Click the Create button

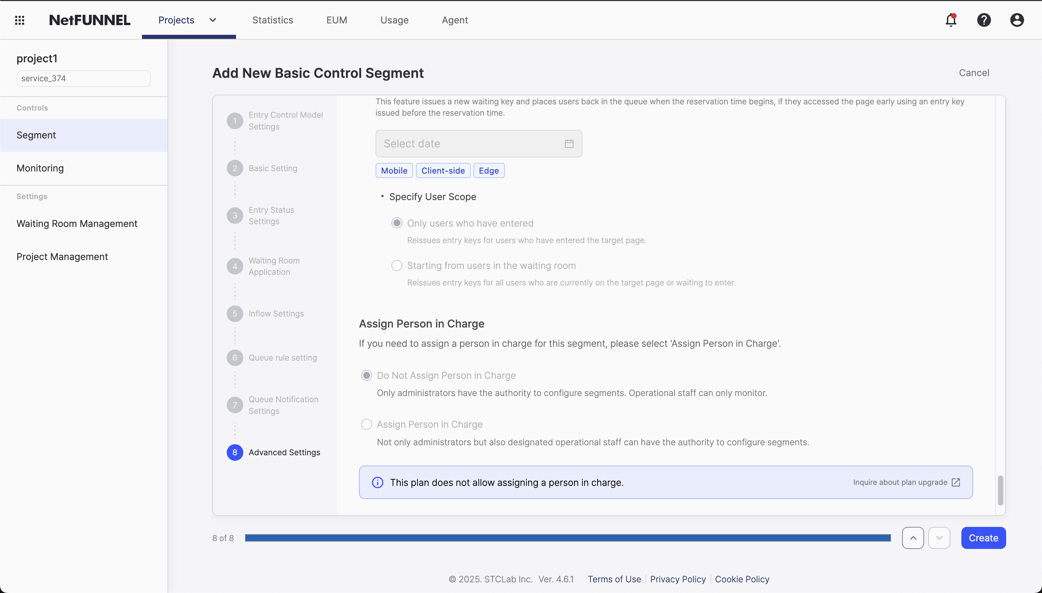(x=983, y=538)
